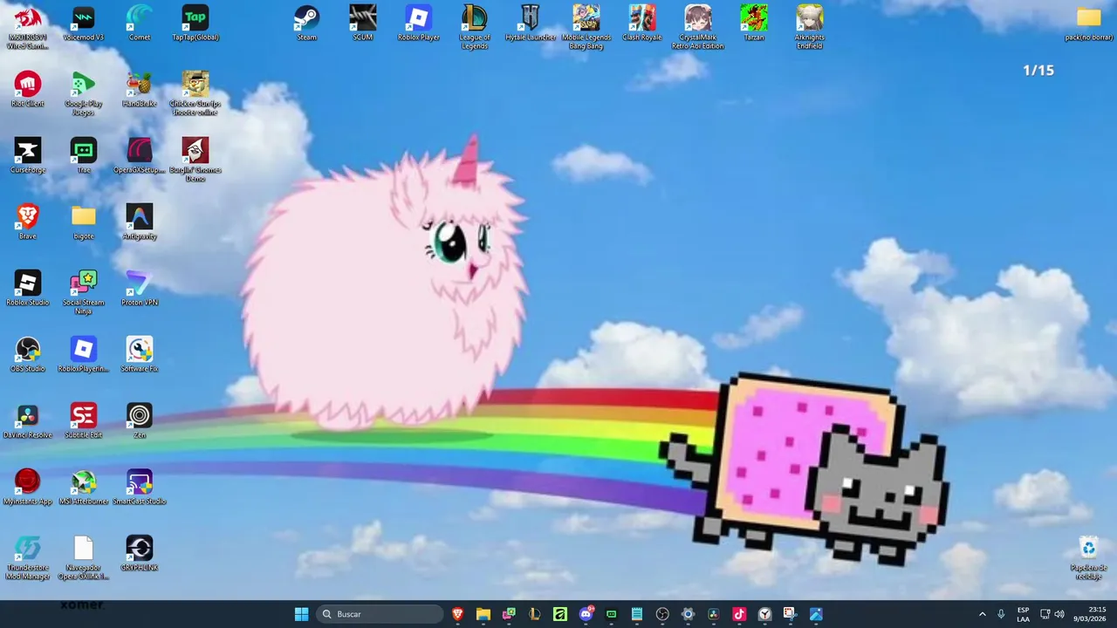This screenshot has height=628, width=1117.
Task: Open the ESP LAA language switcher
Action: click(1023, 614)
